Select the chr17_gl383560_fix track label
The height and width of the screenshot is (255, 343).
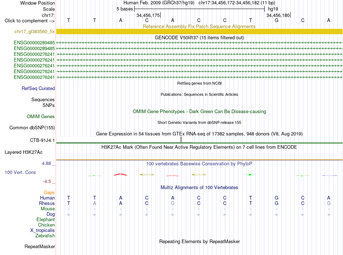(34, 31)
